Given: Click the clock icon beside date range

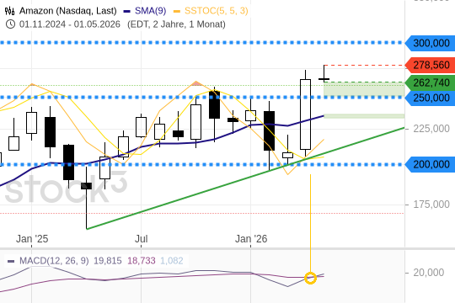Looking at the screenshot, I should click(x=10, y=24).
